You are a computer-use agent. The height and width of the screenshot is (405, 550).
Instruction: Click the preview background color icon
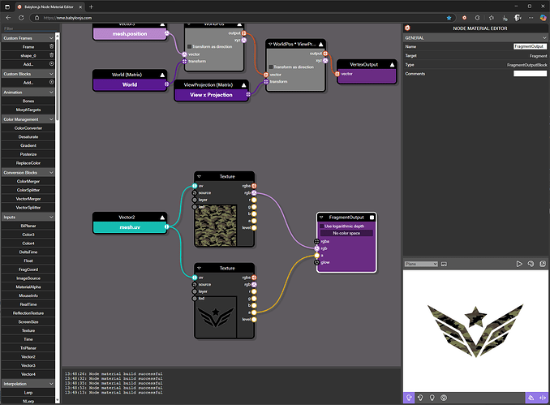click(531, 264)
